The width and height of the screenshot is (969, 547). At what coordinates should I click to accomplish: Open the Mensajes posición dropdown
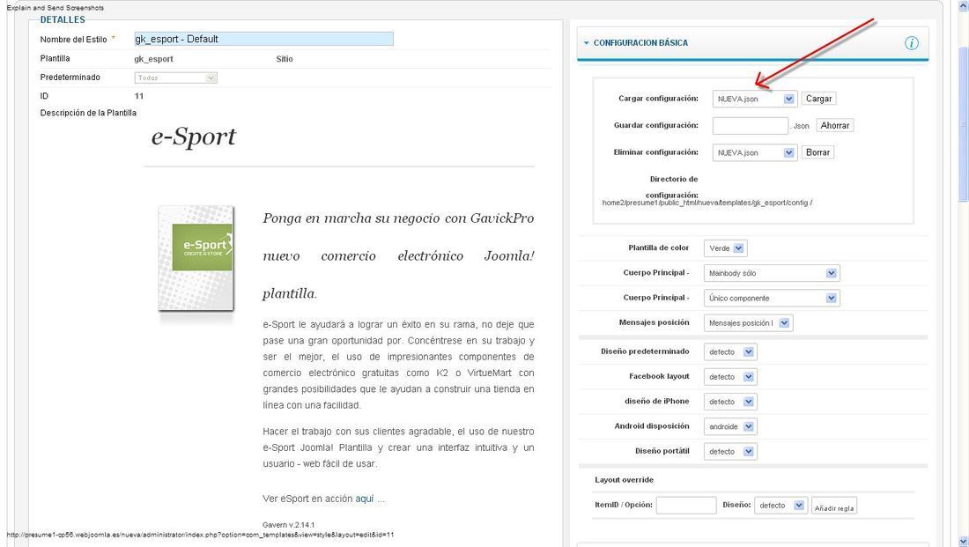coord(749,322)
